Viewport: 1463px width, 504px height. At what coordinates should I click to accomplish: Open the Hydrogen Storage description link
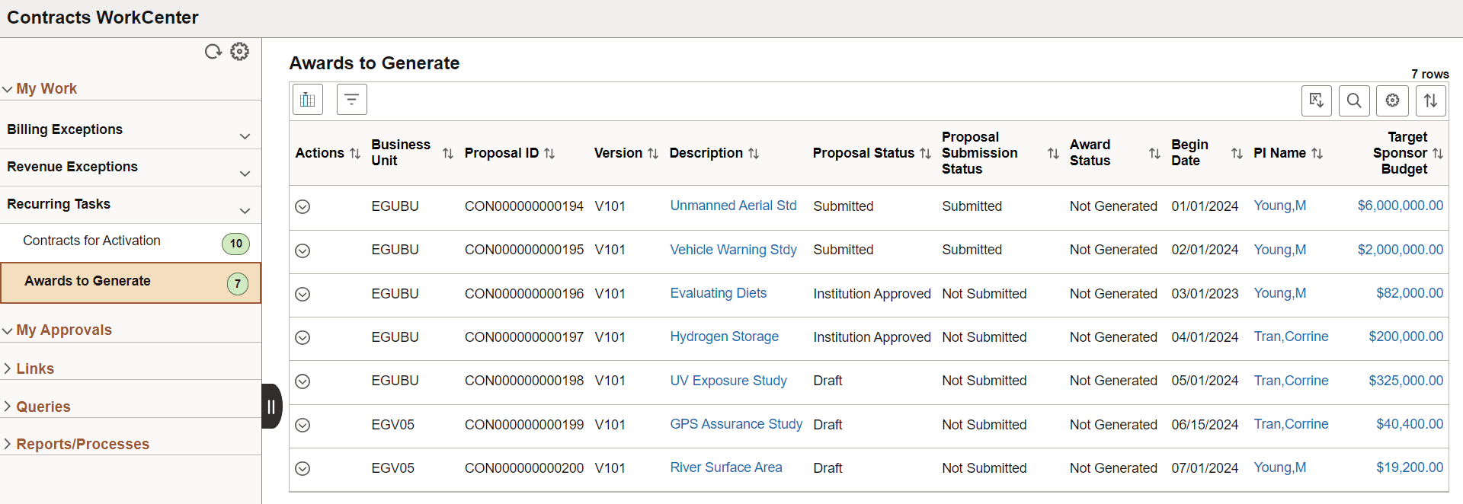(724, 337)
